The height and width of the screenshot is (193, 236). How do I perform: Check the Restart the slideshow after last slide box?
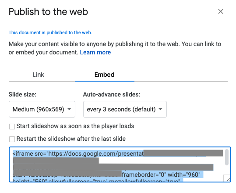click(x=12, y=139)
